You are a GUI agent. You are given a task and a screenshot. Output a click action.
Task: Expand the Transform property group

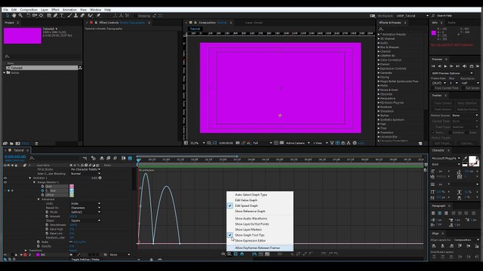click(x=26, y=251)
